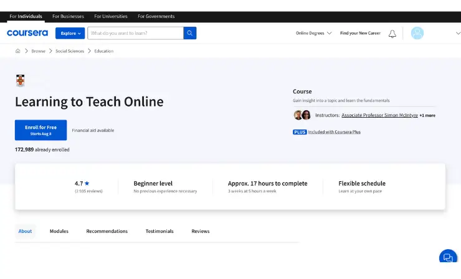
Task: Select the For Governments tab
Action: (x=156, y=16)
